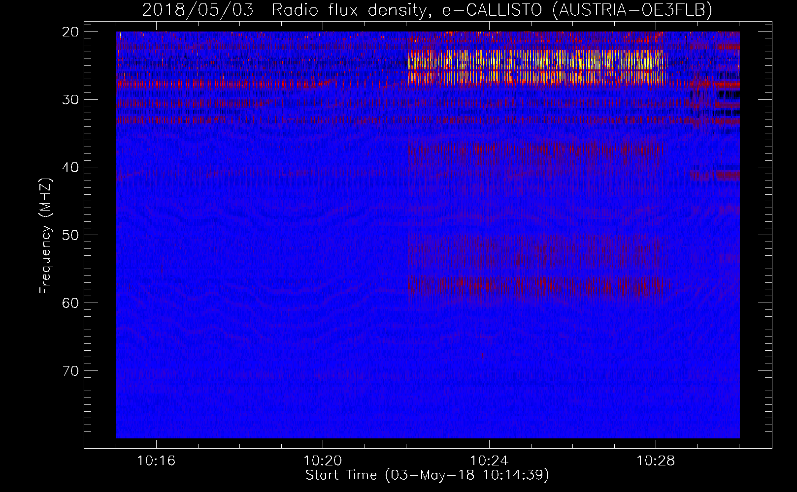The width and height of the screenshot is (797, 492).
Task: Click the frequency axis value 70
Action: pyautogui.click(x=70, y=371)
